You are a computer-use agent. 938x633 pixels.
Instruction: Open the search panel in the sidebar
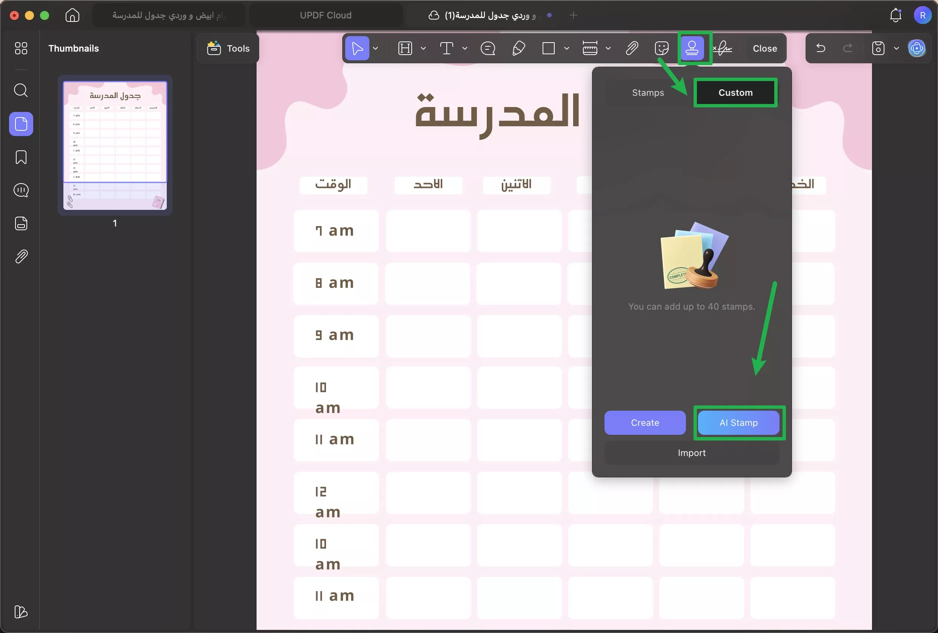pos(21,90)
